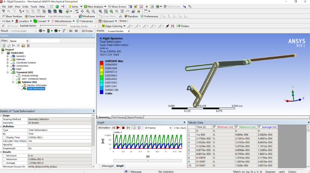Image resolution: width=310 pixels, height=173 pixels.
Task: Select Geometry in outline tree
Action: click(21, 56)
